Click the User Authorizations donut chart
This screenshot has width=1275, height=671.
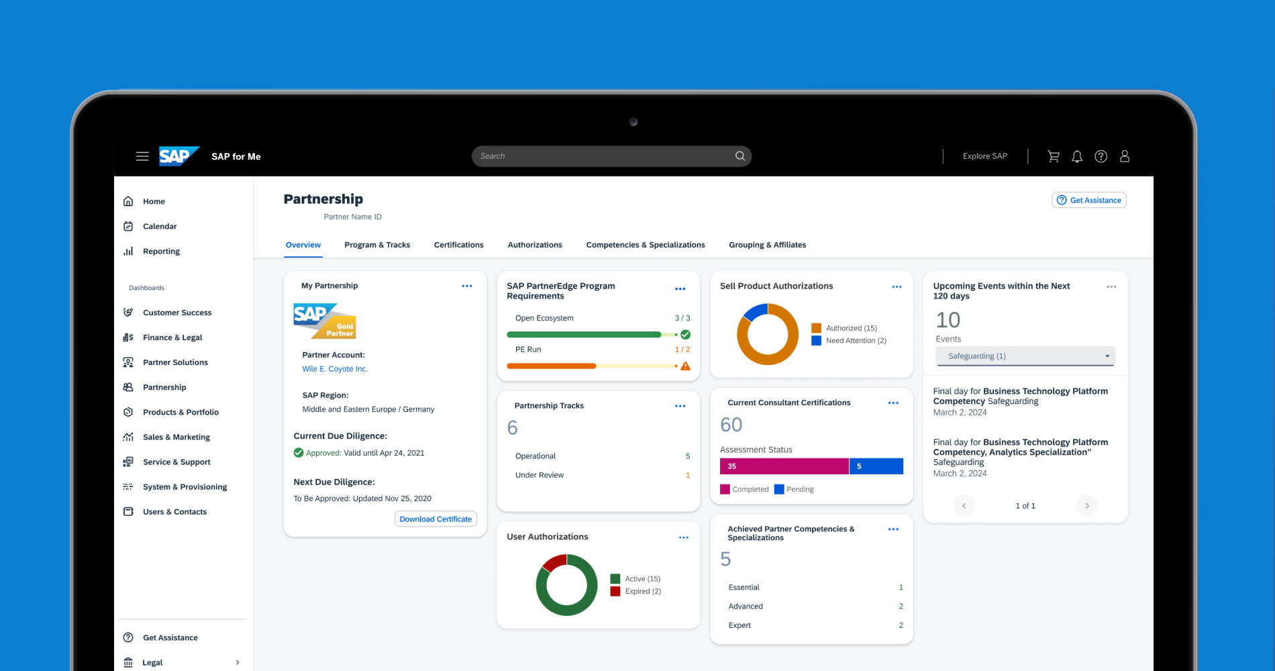566,585
